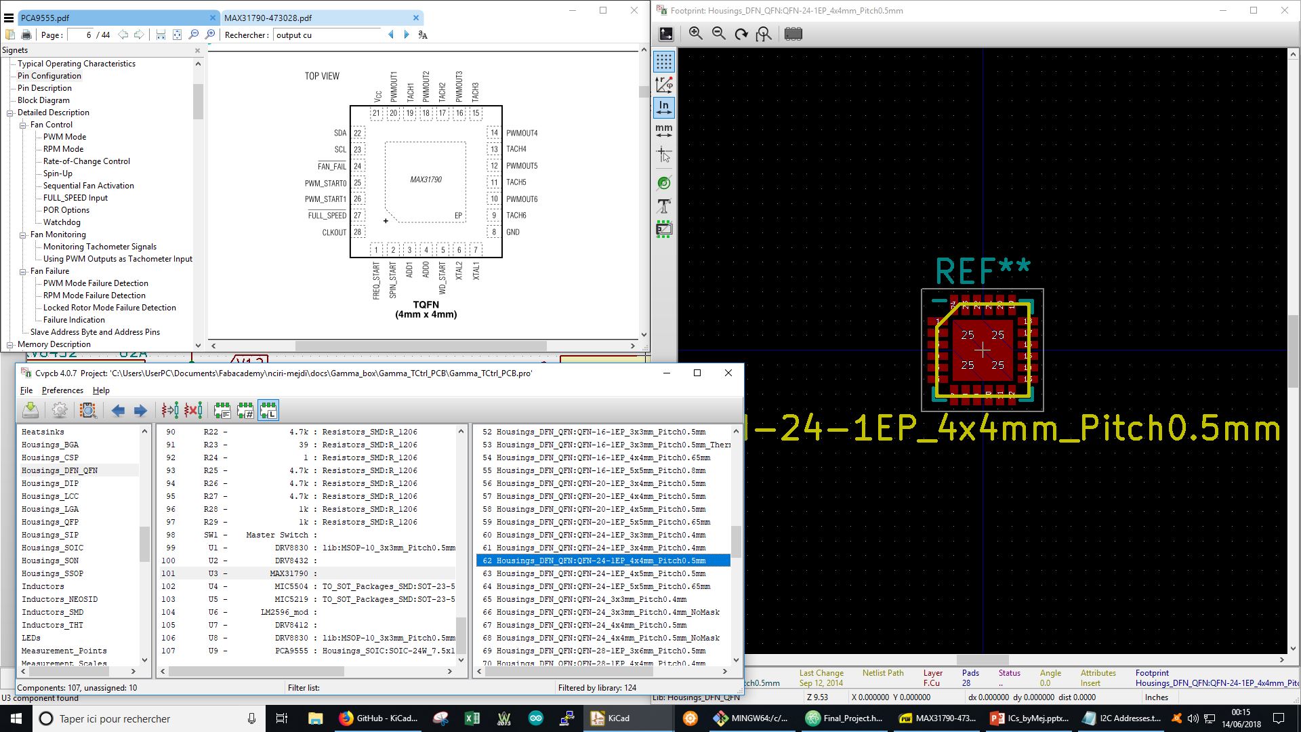Image resolution: width=1301 pixels, height=732 pixels.
Task: Click automatic footprint association icon
Action: pos(170,410)
